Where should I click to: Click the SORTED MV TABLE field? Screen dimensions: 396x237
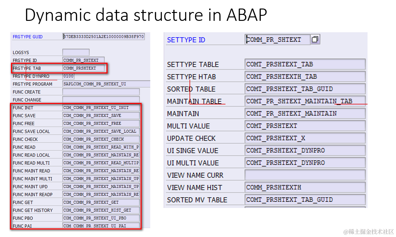(x=305, y=200)
